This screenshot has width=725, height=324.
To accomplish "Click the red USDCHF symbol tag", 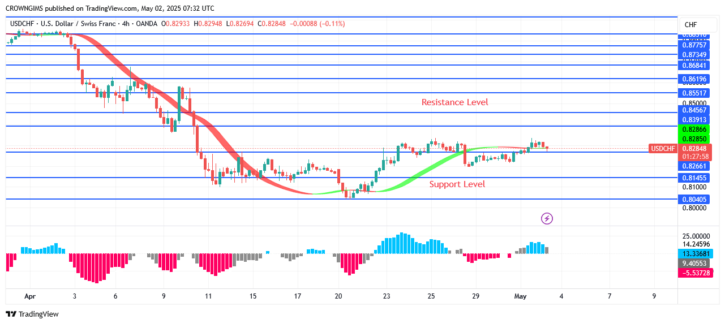I will pyautogui.click(x=662, y=149).
